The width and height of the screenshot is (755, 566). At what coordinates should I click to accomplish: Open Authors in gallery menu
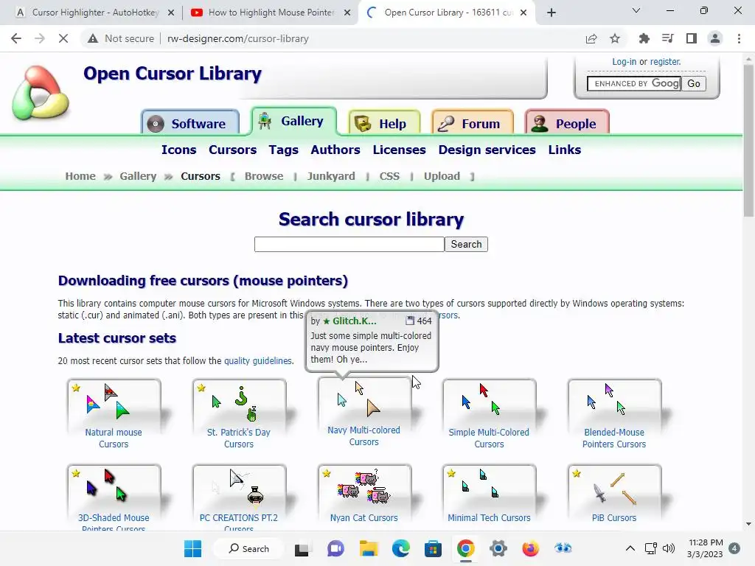[335, 150]
